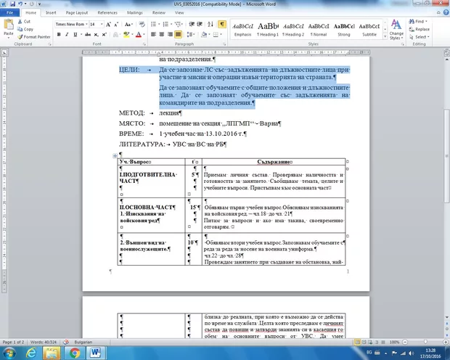
Task: Toggle justify text alignment
Action: point(179,34)
